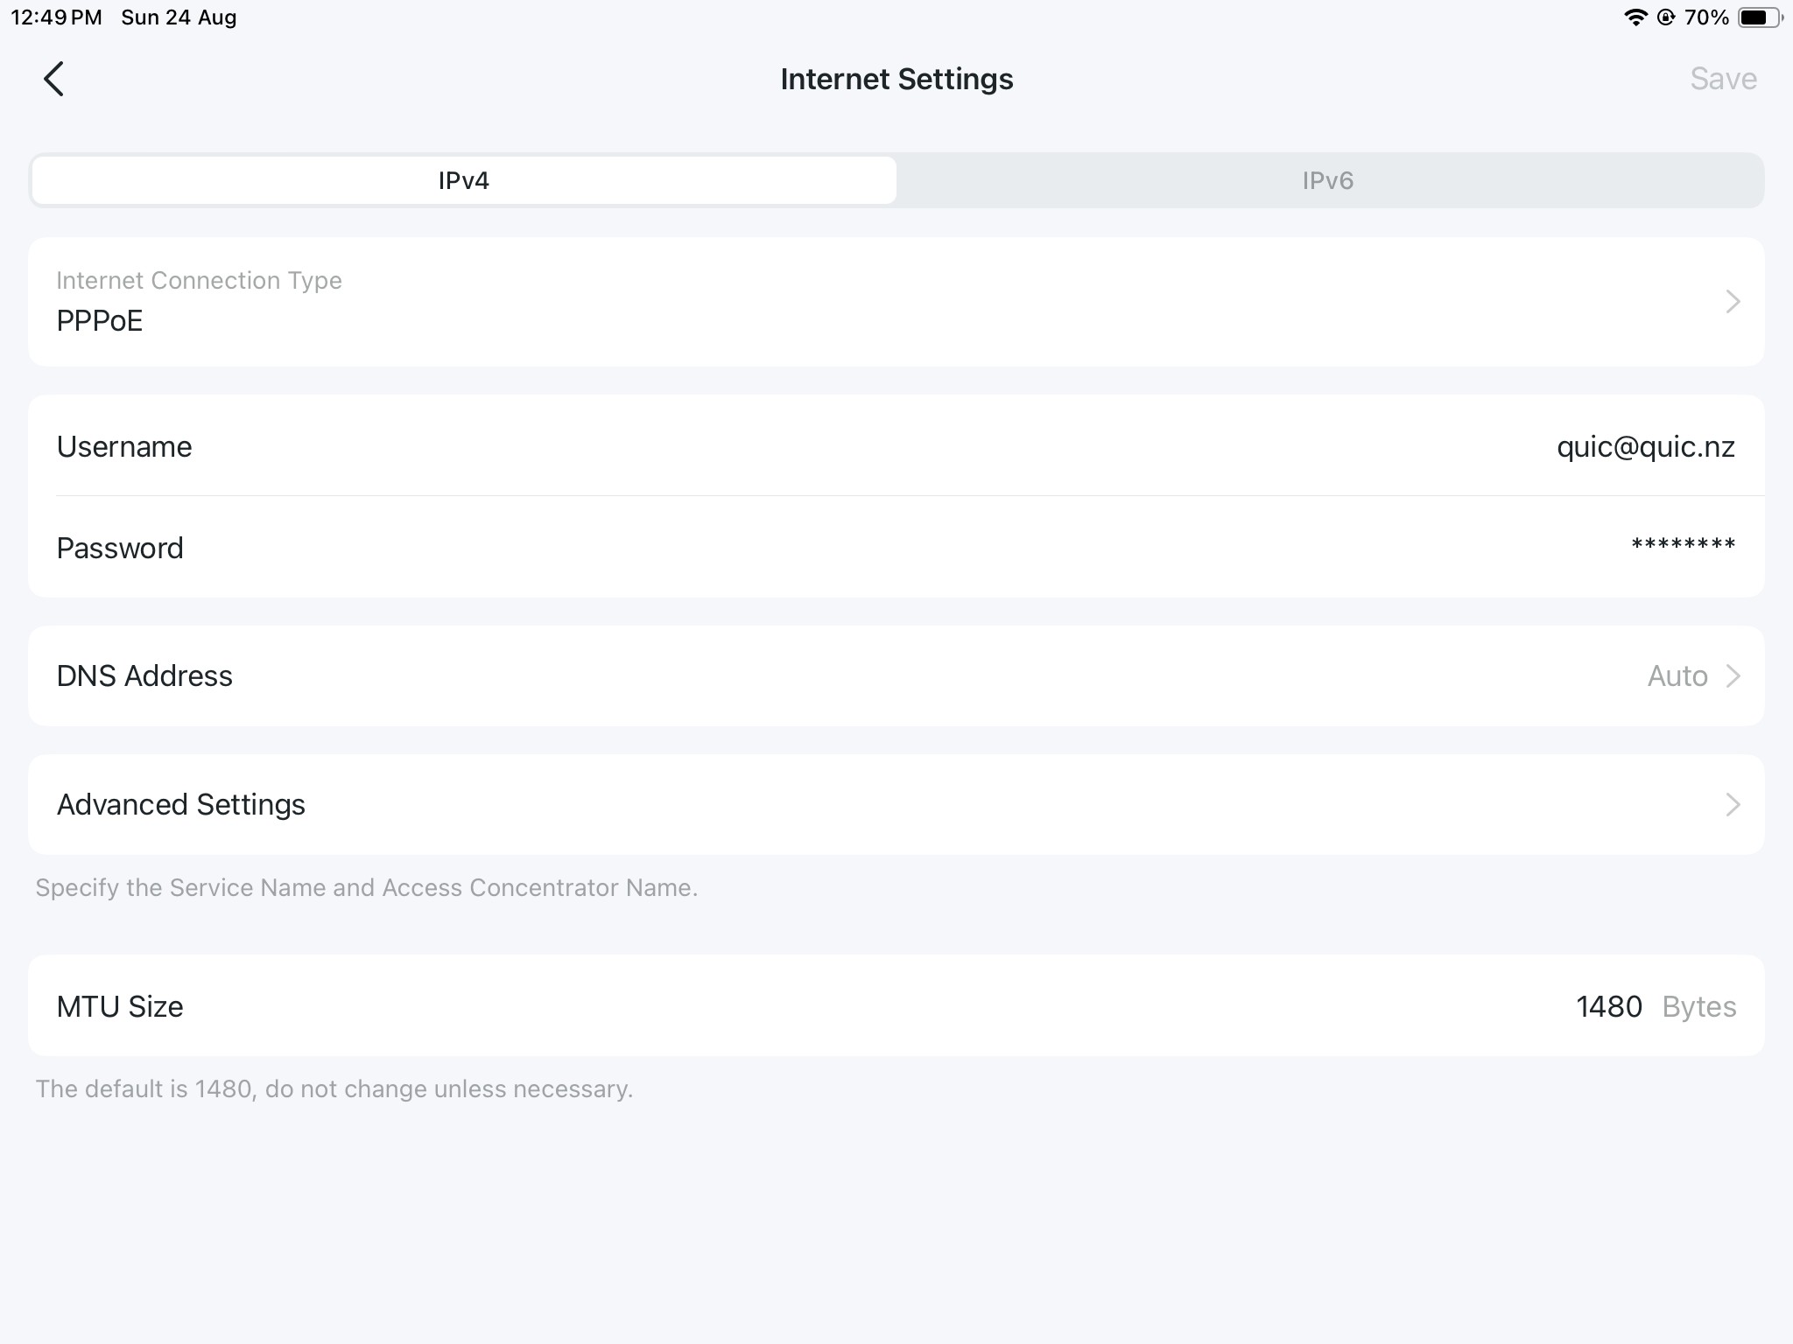
Task: Switch to the IPv6 tab
Action: point(1327,180)
